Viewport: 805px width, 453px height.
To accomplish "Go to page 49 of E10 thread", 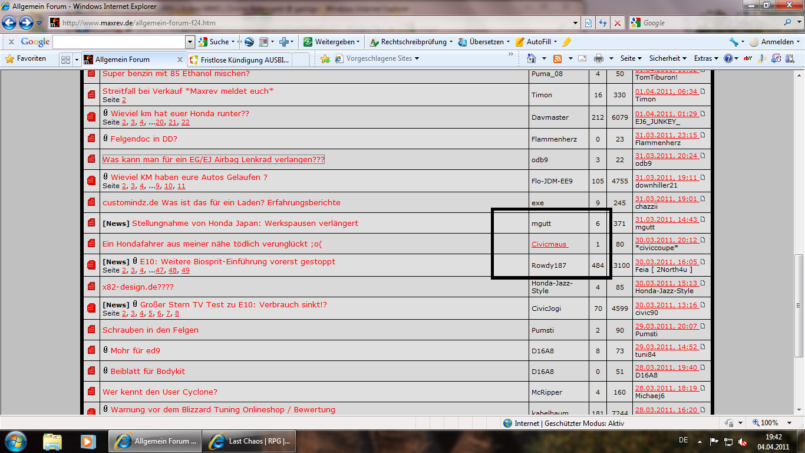I will 185,270.
